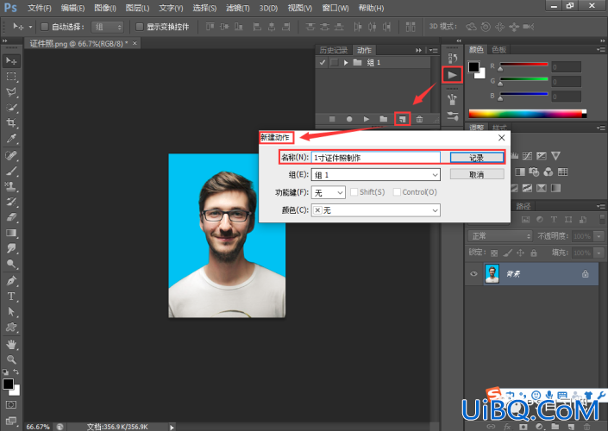This screenshot has width=608, height=431.
Task: Click the 名称(N) input field
Action: click(x=376, y=158)
